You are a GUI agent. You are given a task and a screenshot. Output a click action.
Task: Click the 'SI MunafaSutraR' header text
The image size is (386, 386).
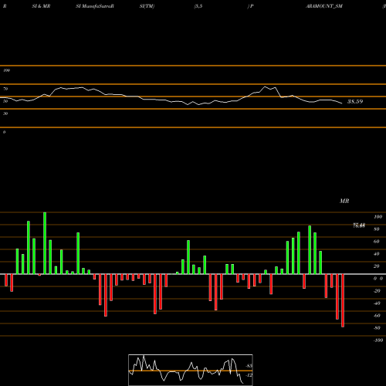[95, 6]
